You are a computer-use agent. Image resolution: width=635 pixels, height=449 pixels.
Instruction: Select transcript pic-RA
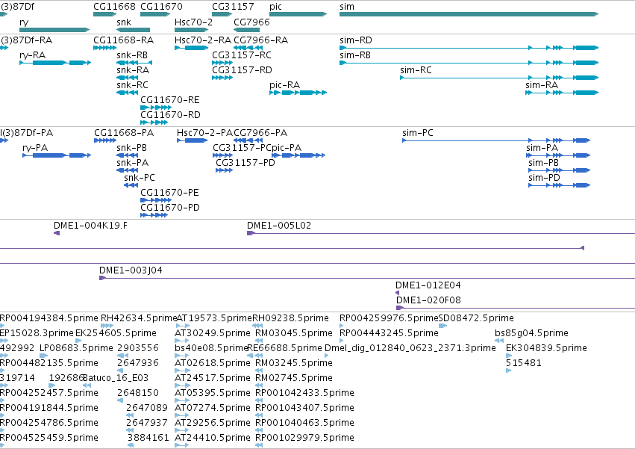298,93
